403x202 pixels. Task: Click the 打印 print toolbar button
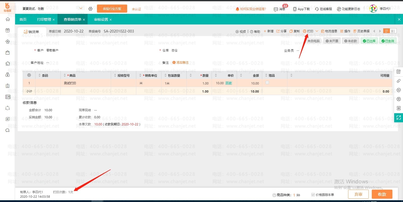point(308,31)
